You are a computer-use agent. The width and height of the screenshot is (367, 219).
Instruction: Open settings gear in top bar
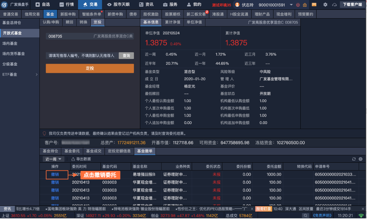[x=325, y=5]
